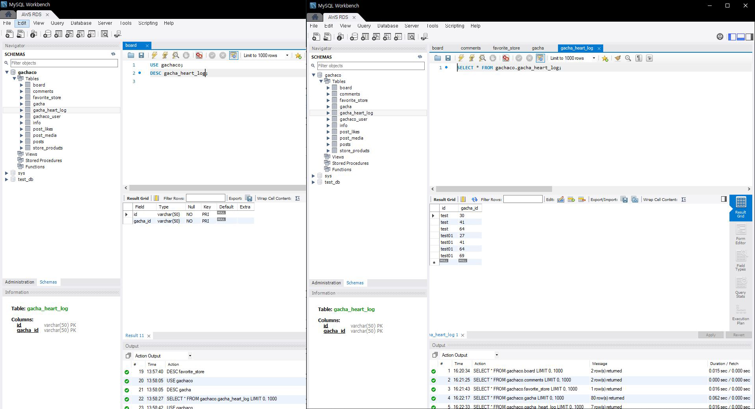Export the result with the disk icon in the left window
This screenshot has height=409, width=755.
(x=249, y=198)
